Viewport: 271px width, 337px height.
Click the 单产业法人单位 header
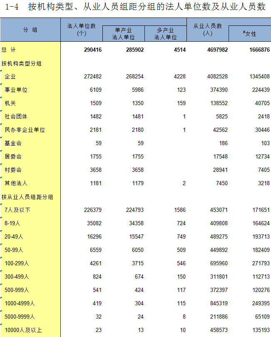tap(124, 33)
